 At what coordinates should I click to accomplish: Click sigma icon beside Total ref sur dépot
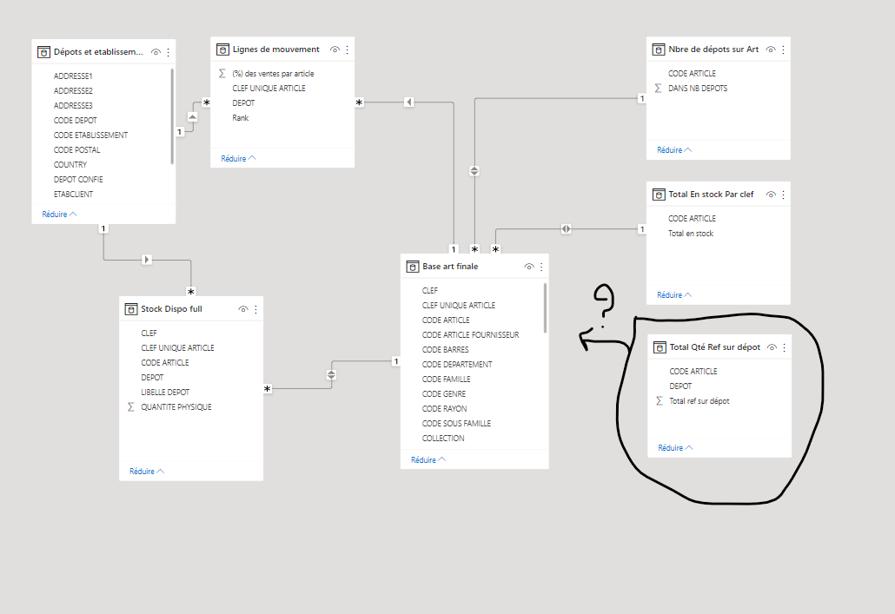click(x=660, y=401)
